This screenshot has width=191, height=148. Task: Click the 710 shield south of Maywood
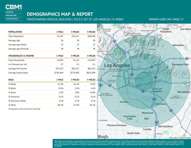click(x=157, y=122)
